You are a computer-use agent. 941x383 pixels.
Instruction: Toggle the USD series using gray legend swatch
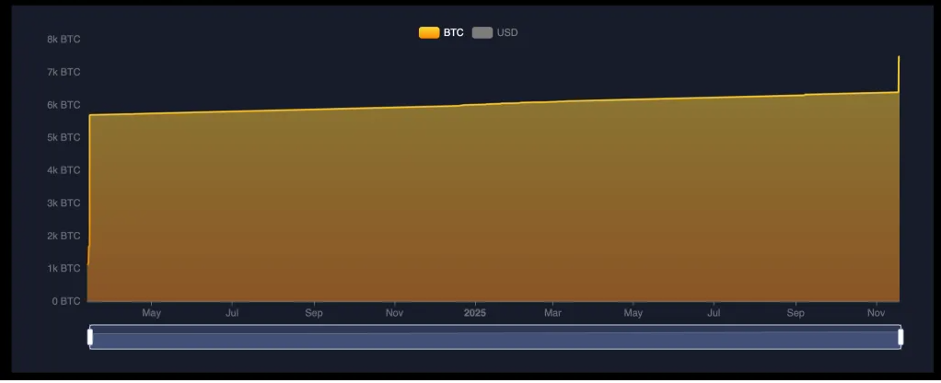click(482, 33)
